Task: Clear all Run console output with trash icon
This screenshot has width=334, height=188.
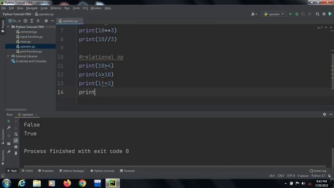Action: click(16, 153)
